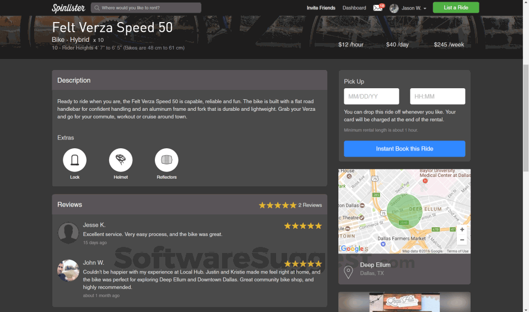Click the pick up time HH:MM field
Image resolution: width=529 pixels, height=312 pixels.
pos(437,96)
